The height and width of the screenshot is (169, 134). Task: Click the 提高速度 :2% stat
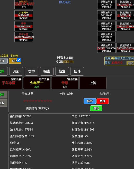(80, 136)
